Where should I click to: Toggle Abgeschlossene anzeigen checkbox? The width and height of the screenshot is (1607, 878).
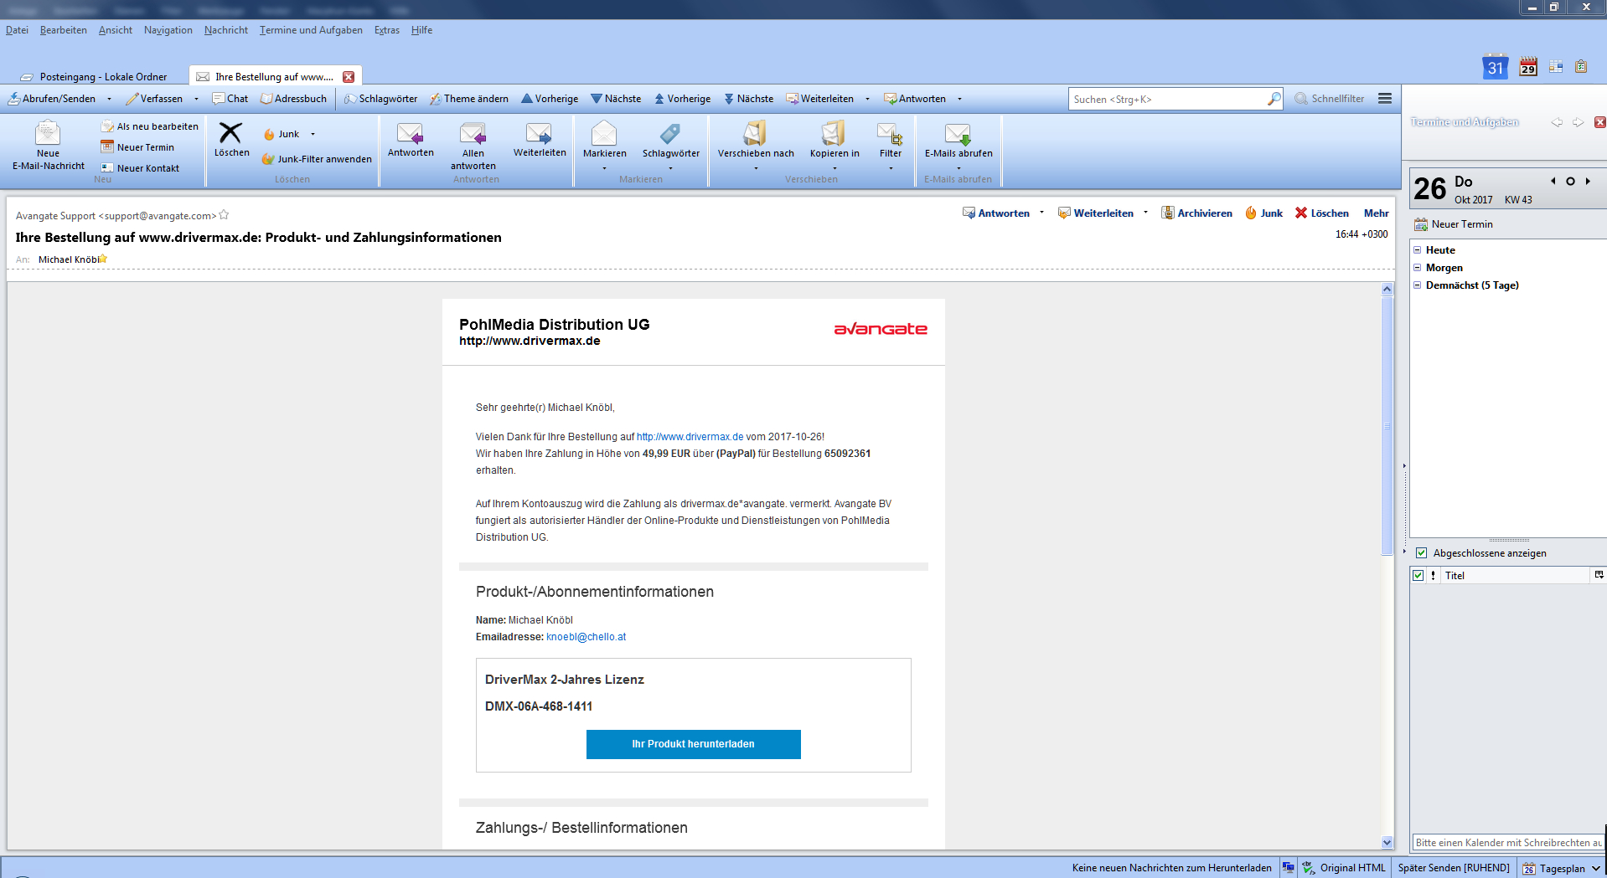pyautogui.click(x=1422, y=553)
